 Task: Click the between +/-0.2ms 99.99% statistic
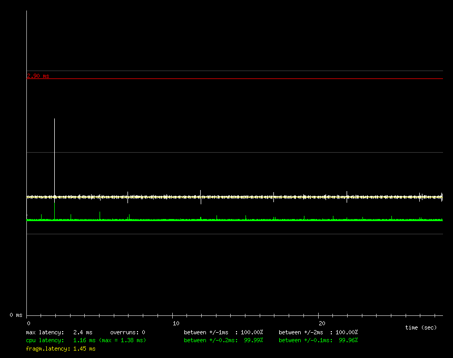point(223,340)
